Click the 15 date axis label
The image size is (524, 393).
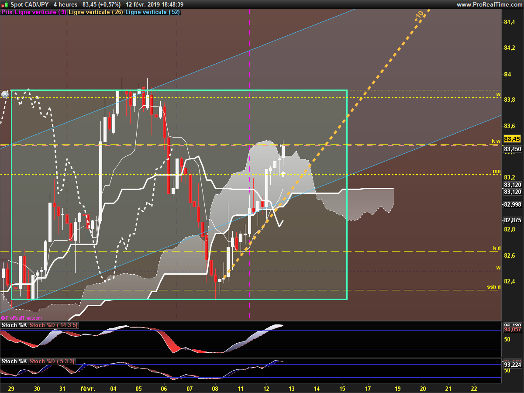(x=343, y=388)
